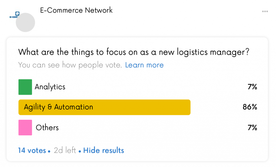Click the poll question about logistics manager

point(134,52)
